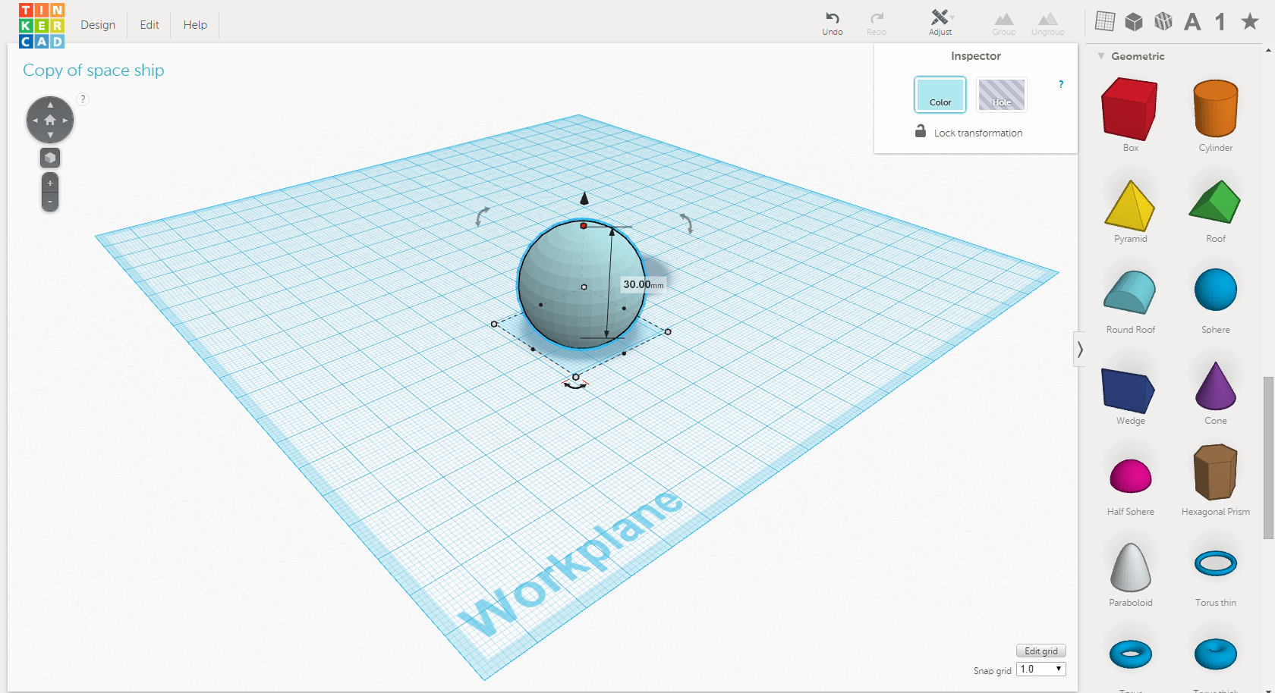Click the sphere's right corner handle
The height and width of the screenshot is (693, 1275).
[668, 331]
